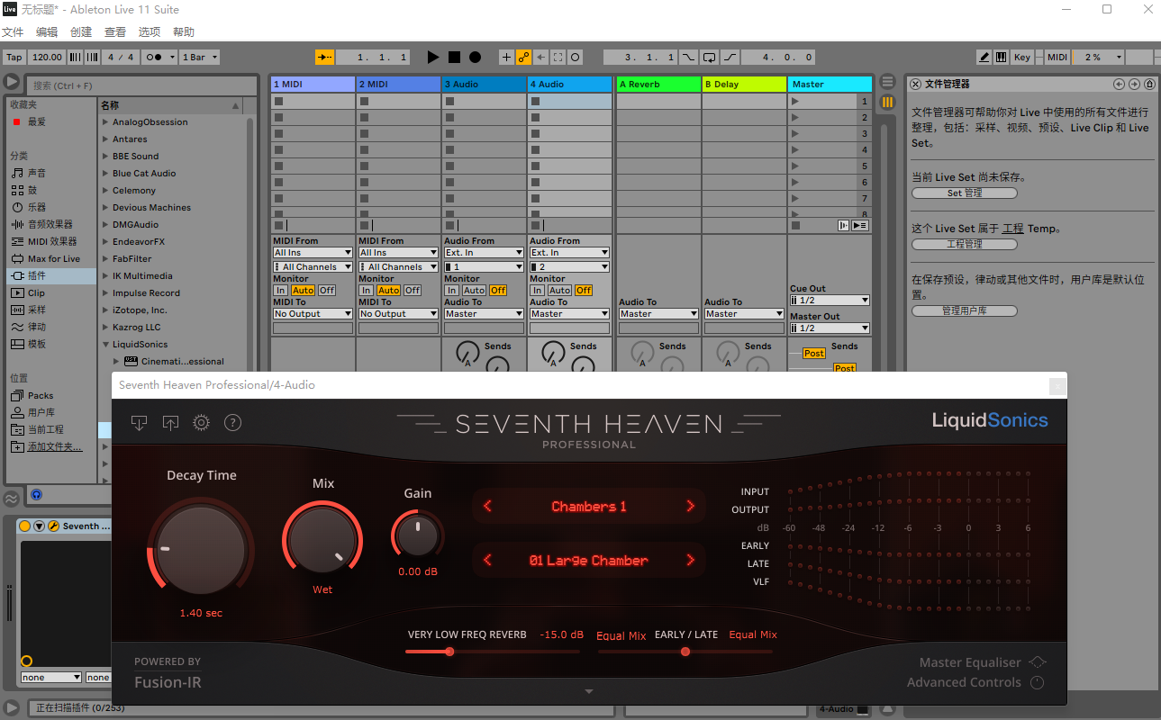Select previous reverb bank left of Chambers 1
This screenshot has width=1161, height=720.
click(x=488, y=506)
